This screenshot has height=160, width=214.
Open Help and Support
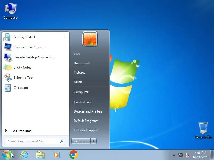pyautogui.click(x=86, y=130)
